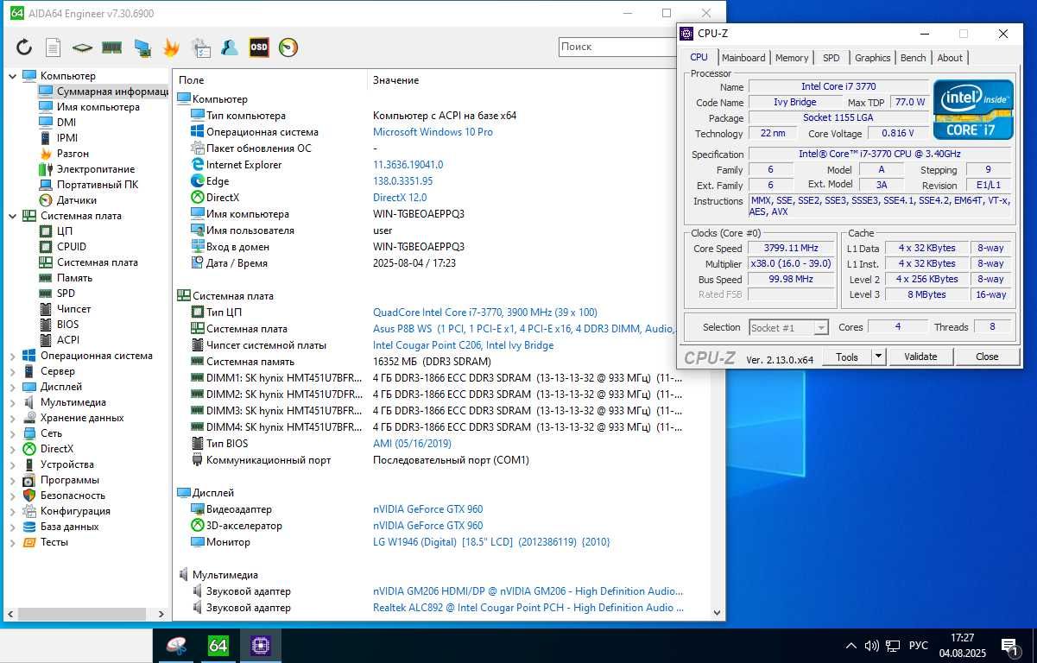Select SPD item in left tree
The height and width of the screenshot is (663, 1037).
pyautogui.click(x=66, y=294)
